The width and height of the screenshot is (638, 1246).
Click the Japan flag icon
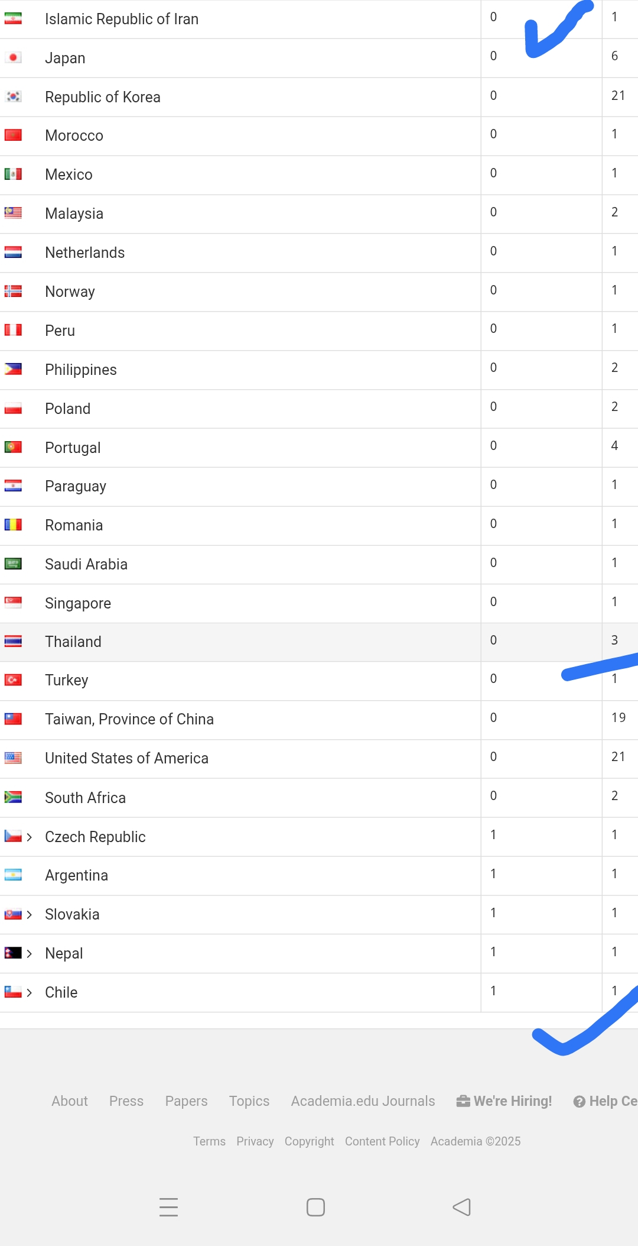(13, 58)
